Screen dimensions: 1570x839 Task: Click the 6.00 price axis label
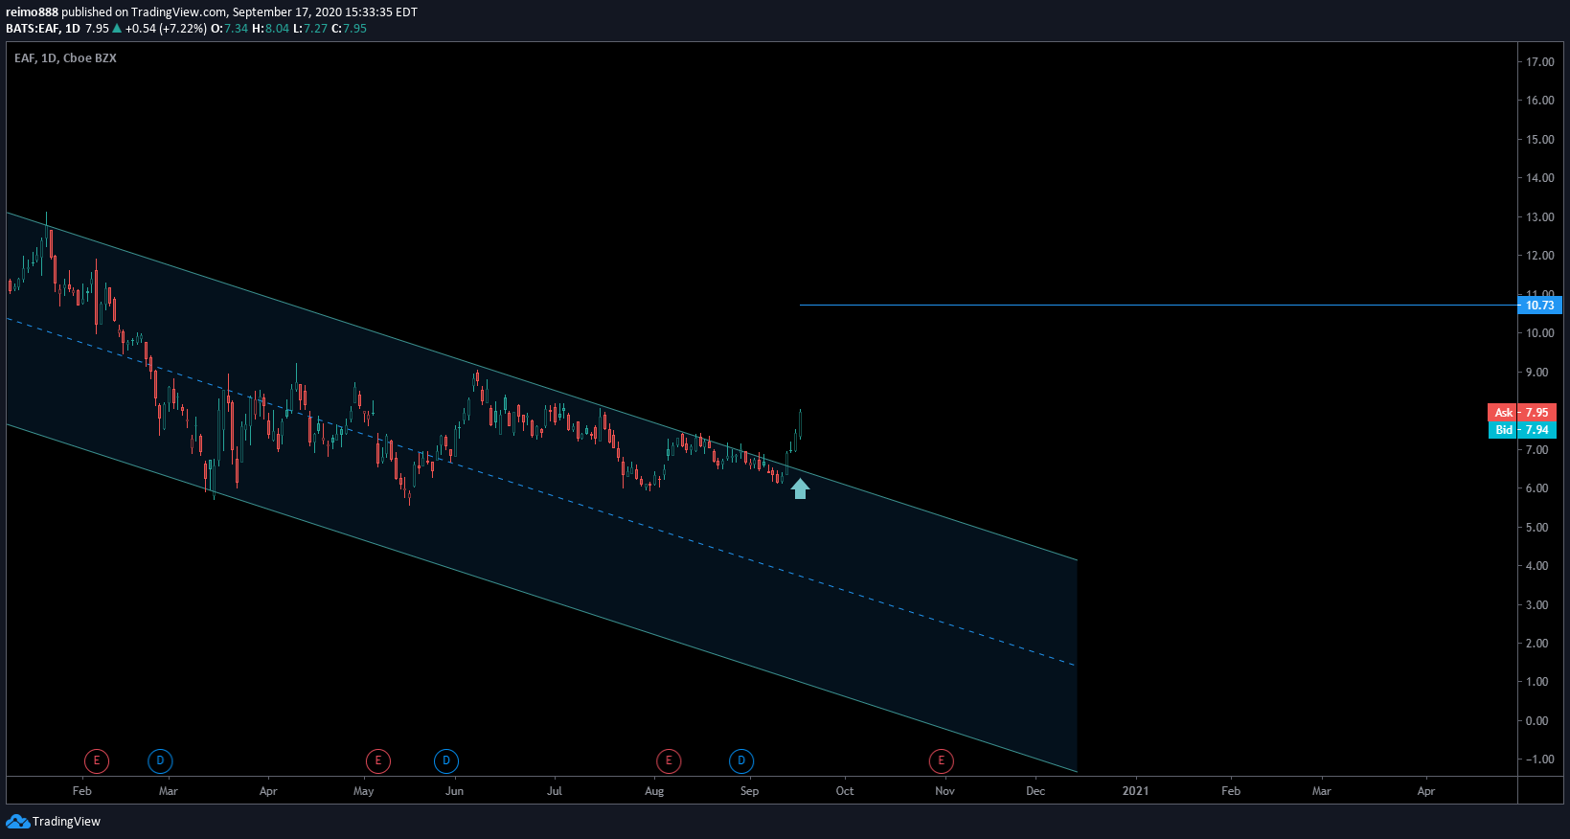(1537, 488)
